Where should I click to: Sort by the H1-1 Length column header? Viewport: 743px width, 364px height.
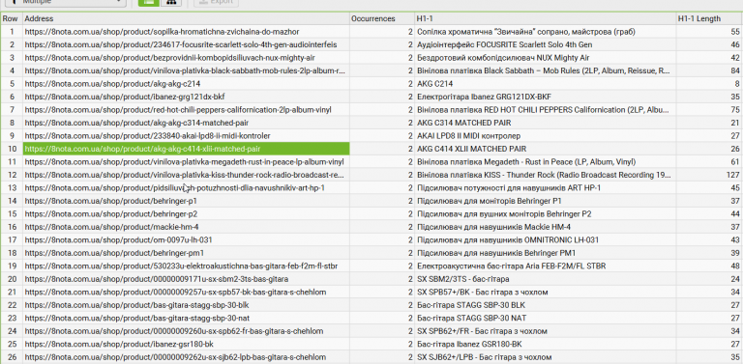point(709,19)
